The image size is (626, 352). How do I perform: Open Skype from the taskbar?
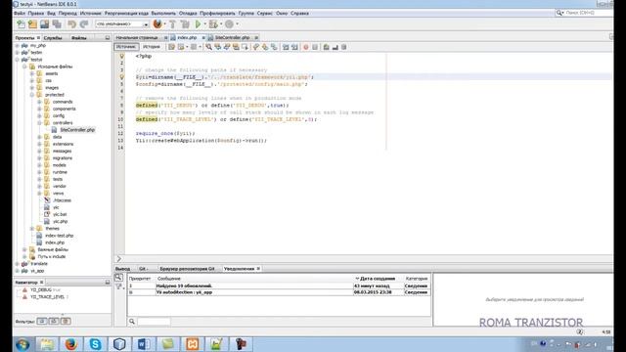[x=95, y=344]
